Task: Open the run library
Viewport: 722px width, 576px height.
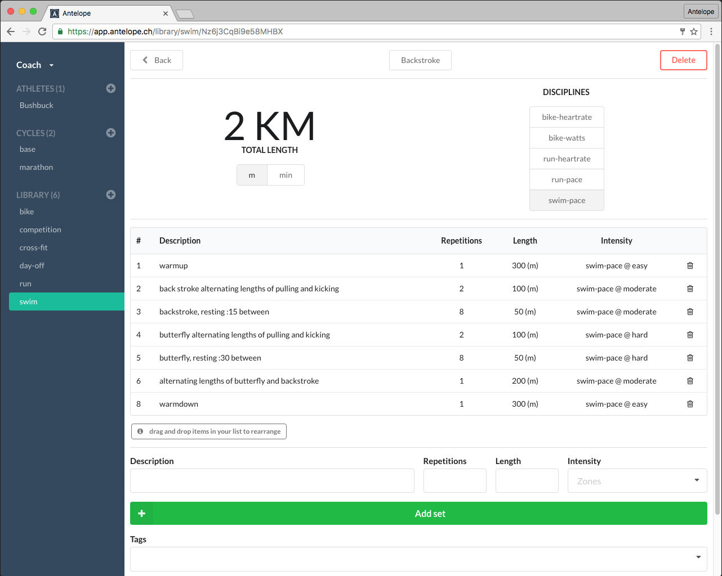Action: pyautogui.click(x=25, y=283)
